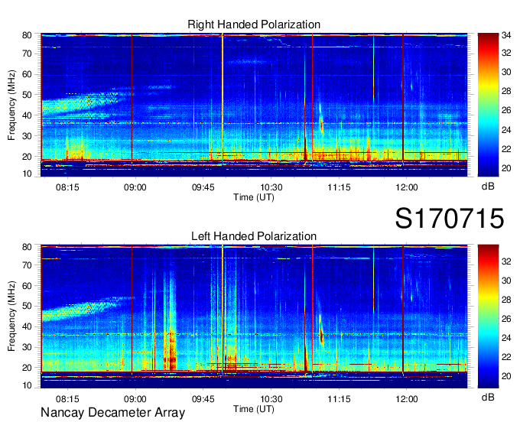Image resolution: width=520 pixels, height=422 pixels.
Task: Click '09:45' tick on left-handed plot
Action: click(x=203, y=399)
